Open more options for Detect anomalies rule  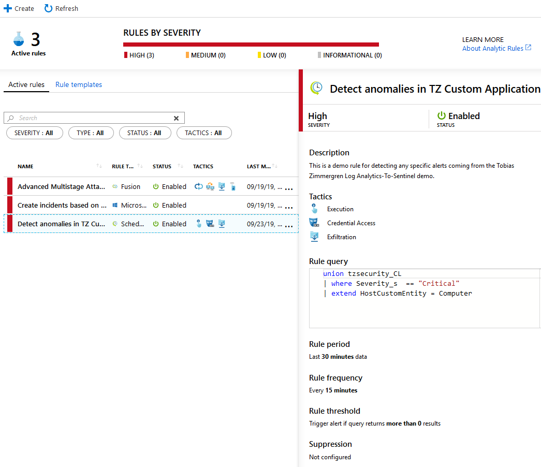click(289, 225)
